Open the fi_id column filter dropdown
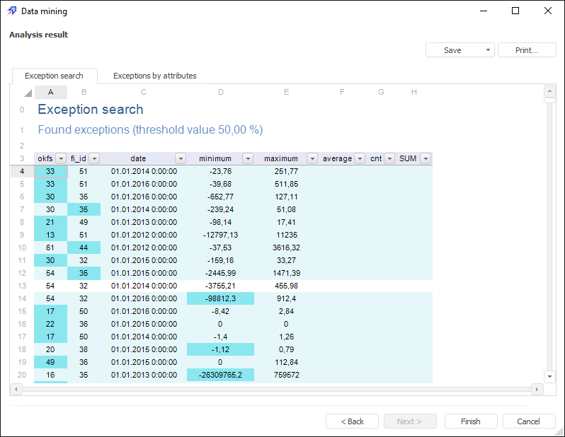This screenshot has height=437, width=565. coord(94,158)
